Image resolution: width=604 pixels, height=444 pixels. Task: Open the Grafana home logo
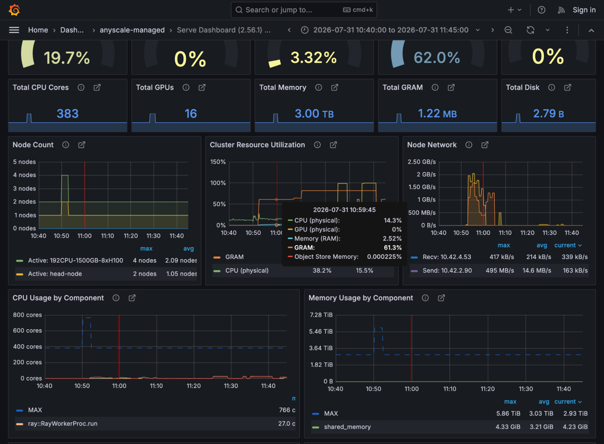point(14,10)
